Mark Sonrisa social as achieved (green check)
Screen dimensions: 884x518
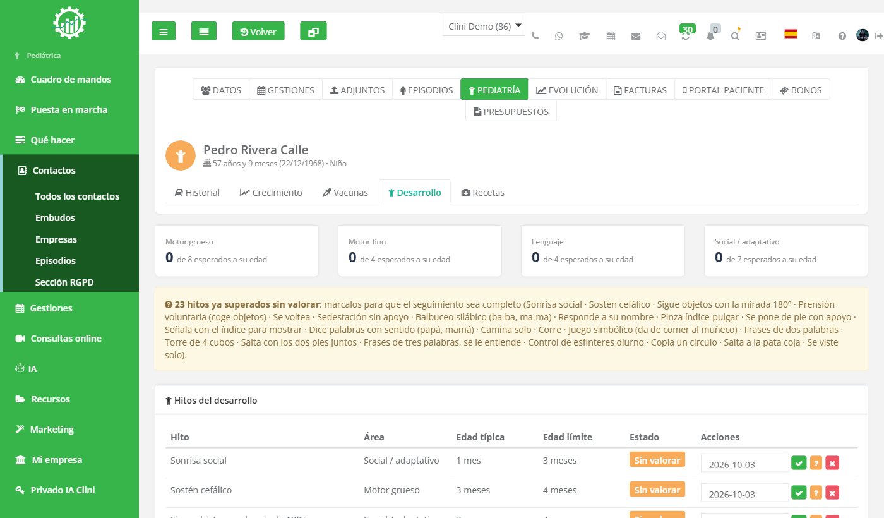(799, 463)
